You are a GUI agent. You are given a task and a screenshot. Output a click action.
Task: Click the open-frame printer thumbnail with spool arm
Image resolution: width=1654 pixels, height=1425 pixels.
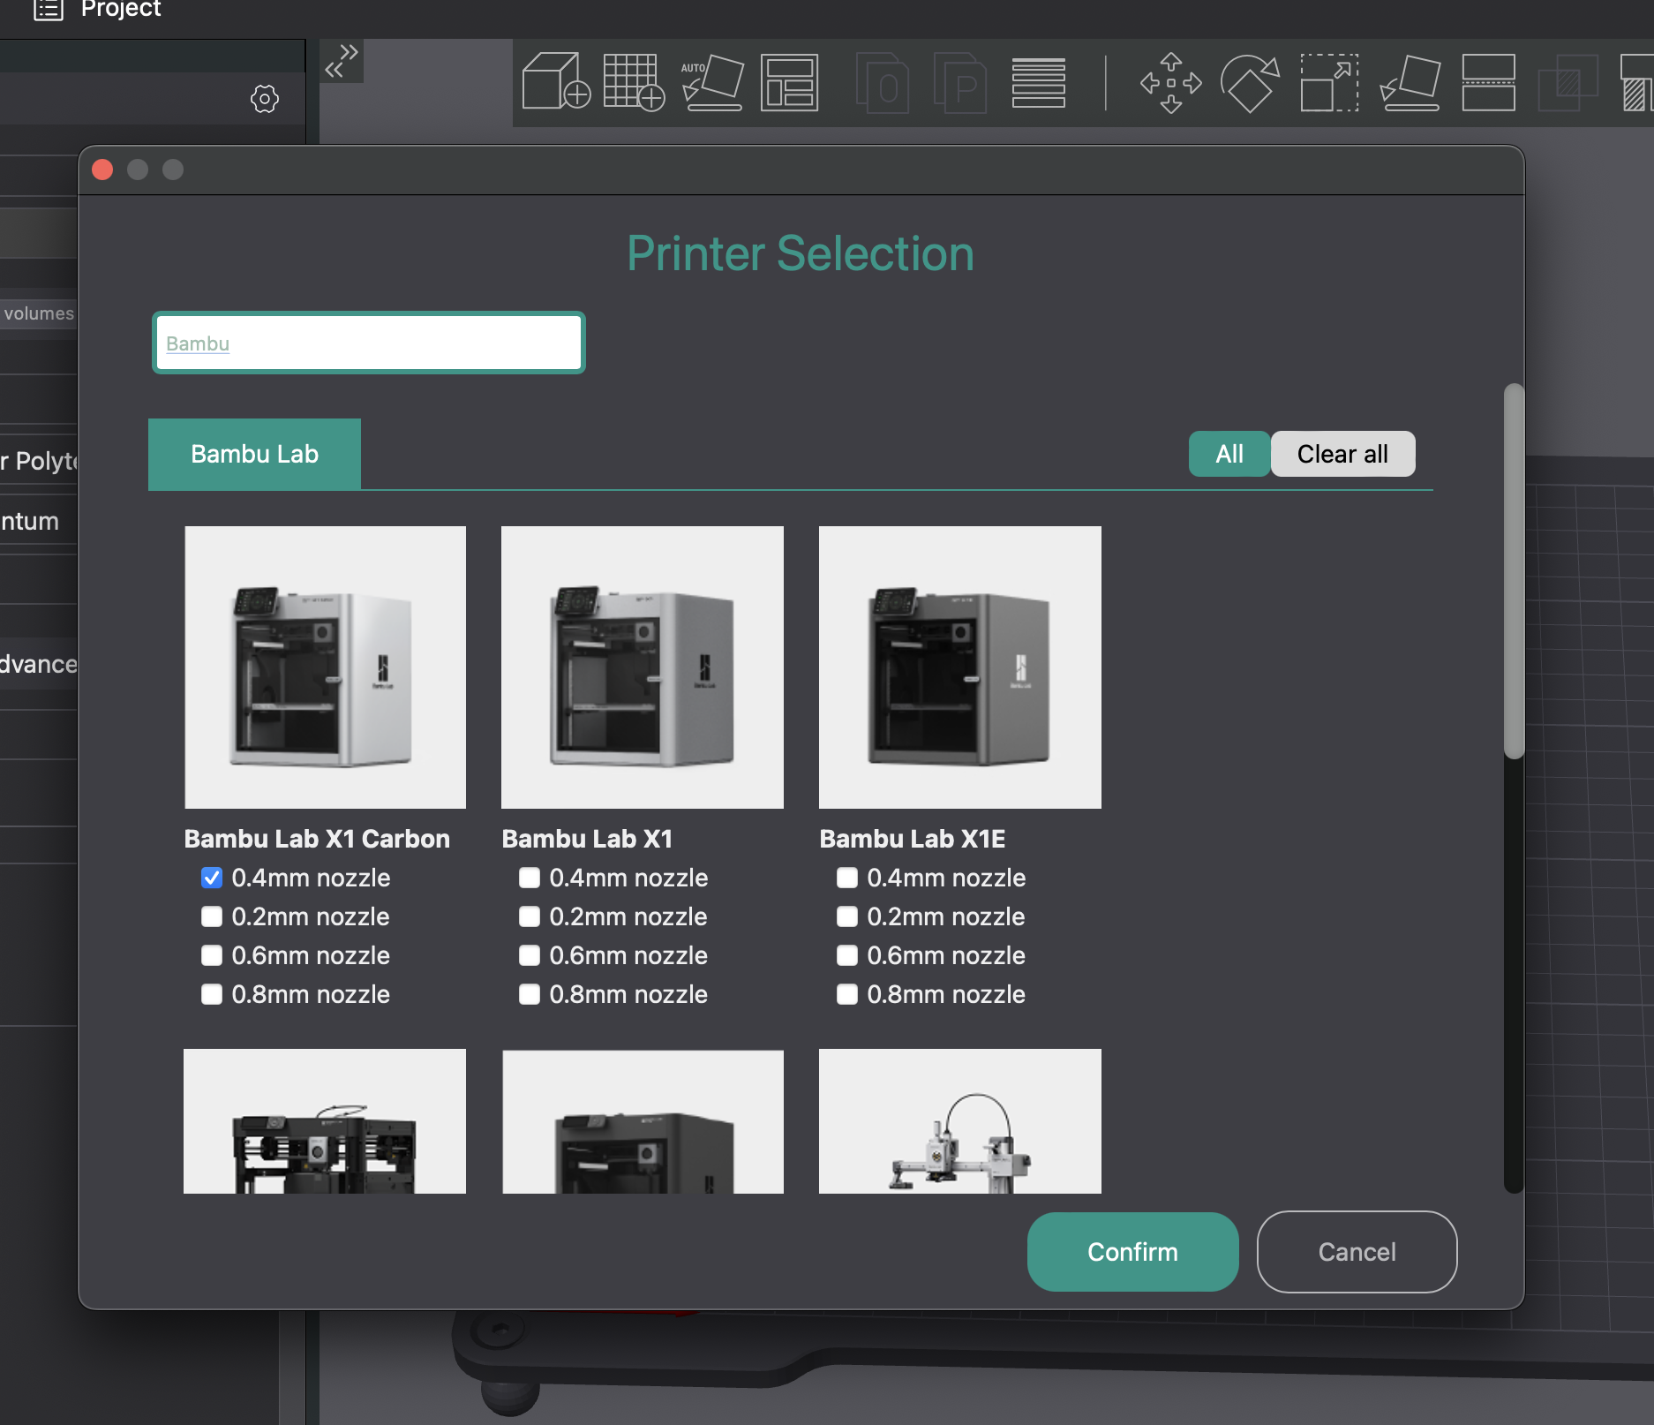tap(325, 1121)
